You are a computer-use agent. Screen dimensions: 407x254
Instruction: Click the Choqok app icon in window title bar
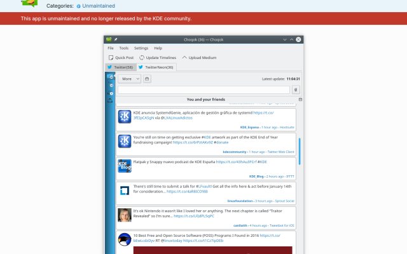[x=109, y=39]
